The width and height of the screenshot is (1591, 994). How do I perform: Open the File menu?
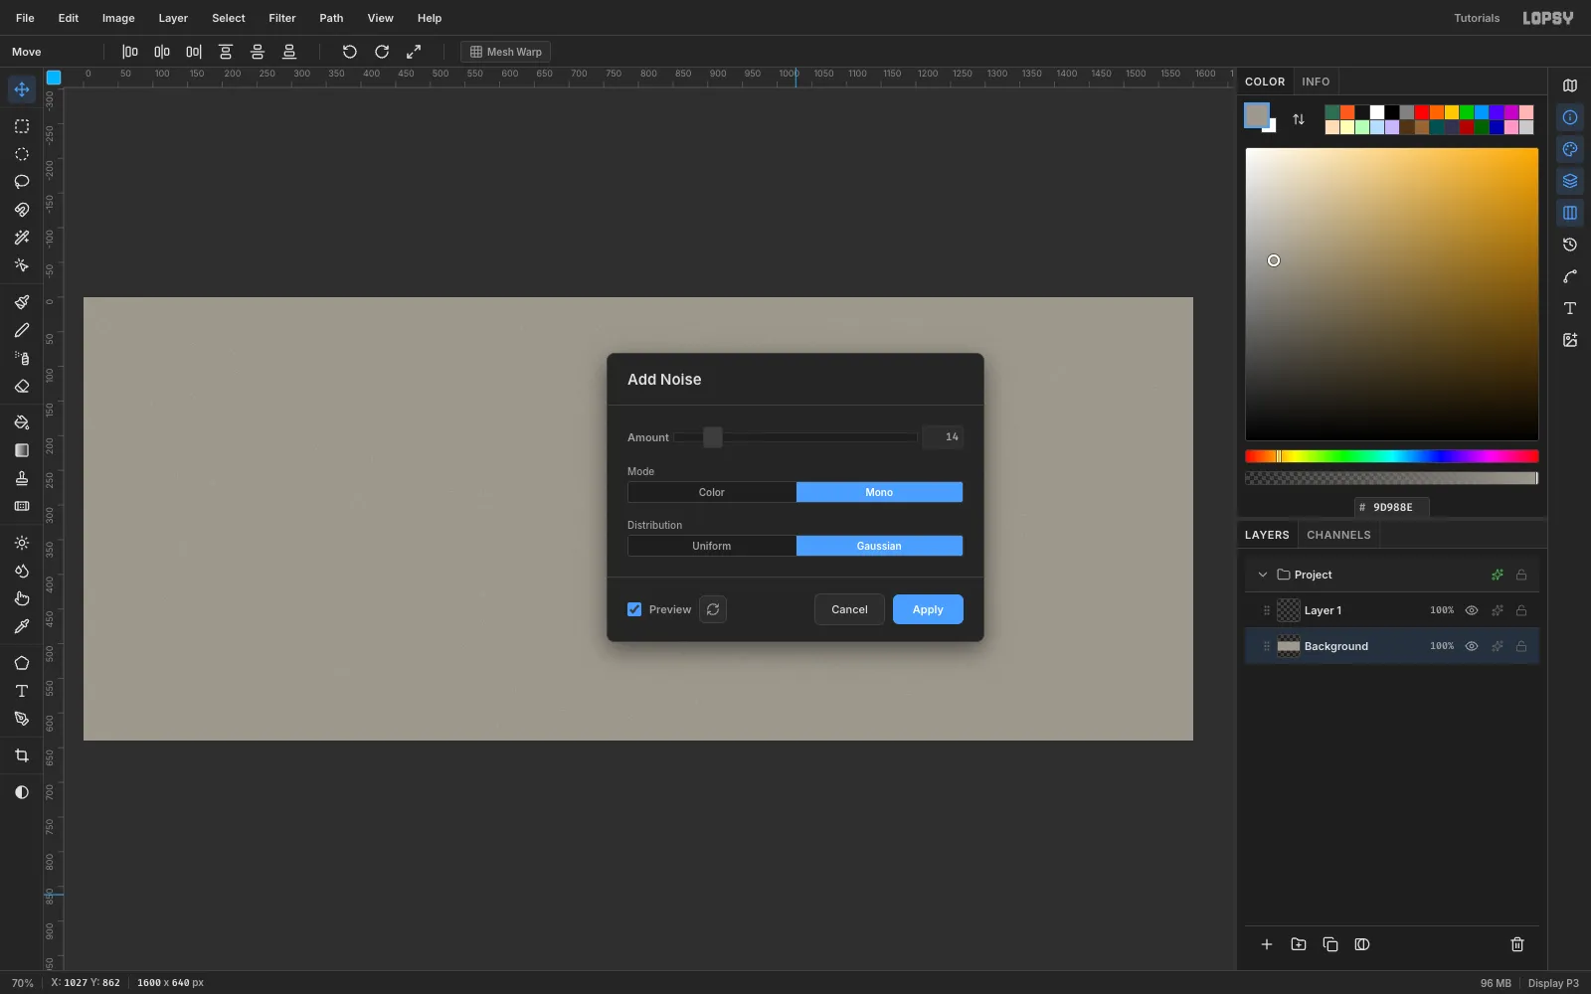pos(25,18)
